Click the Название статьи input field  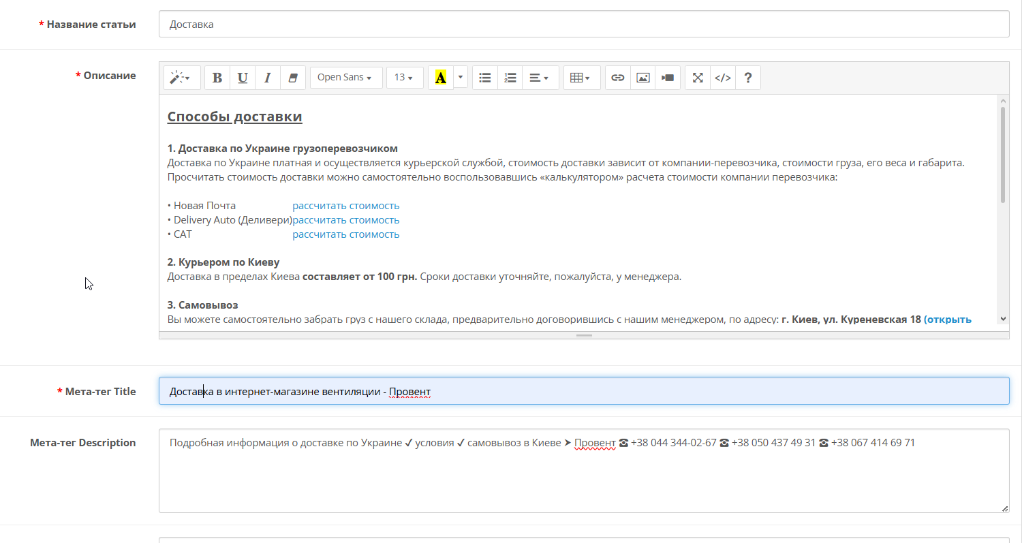(x=584, y=25)
